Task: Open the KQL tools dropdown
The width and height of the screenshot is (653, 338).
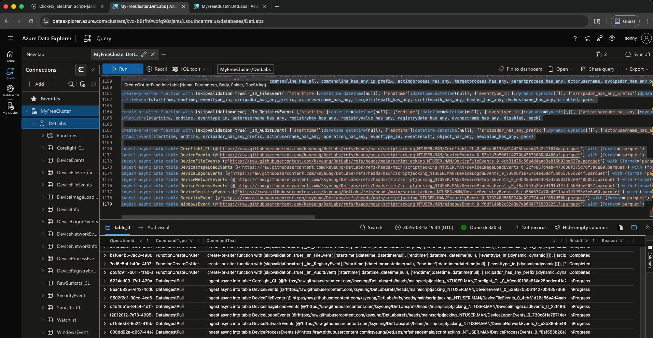Action: [189, 69]
